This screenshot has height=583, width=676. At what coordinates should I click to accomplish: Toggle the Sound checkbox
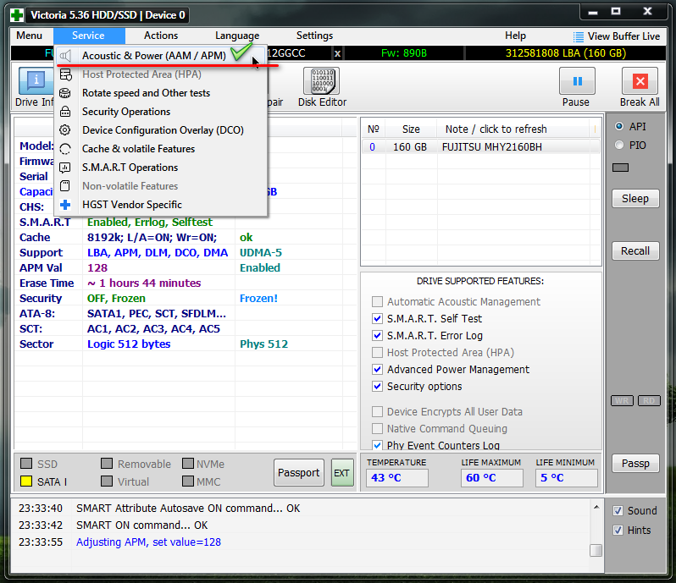618,511
